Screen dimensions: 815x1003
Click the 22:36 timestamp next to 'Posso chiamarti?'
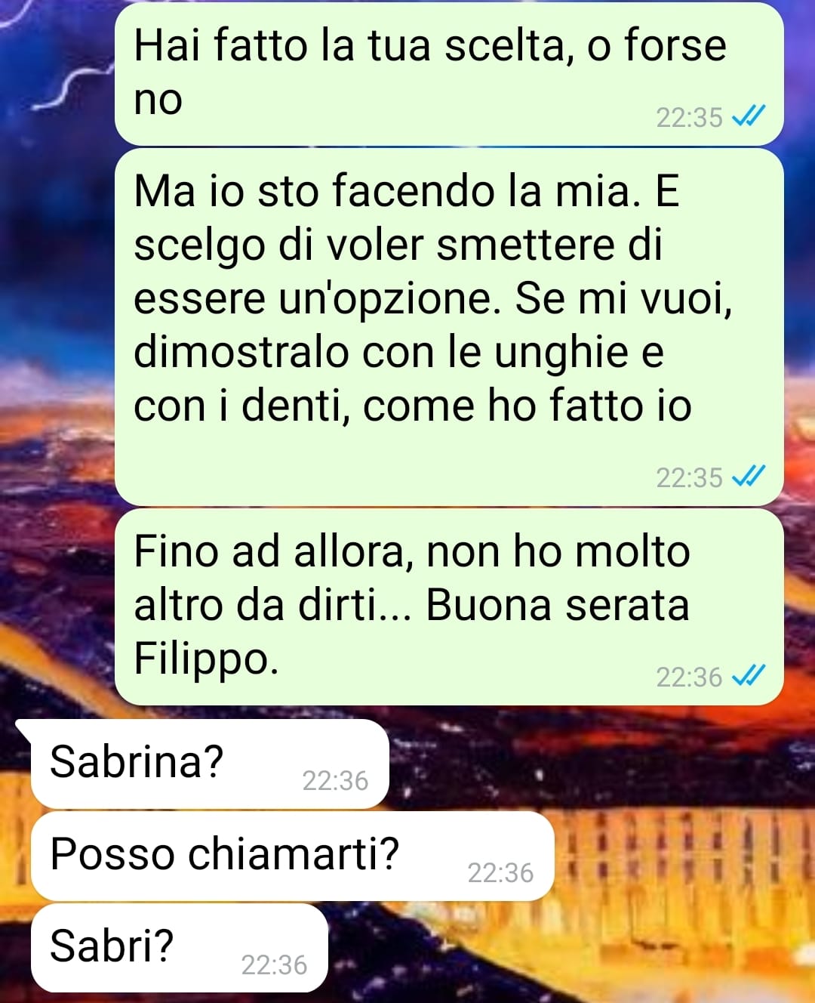[x=500, y=872]
